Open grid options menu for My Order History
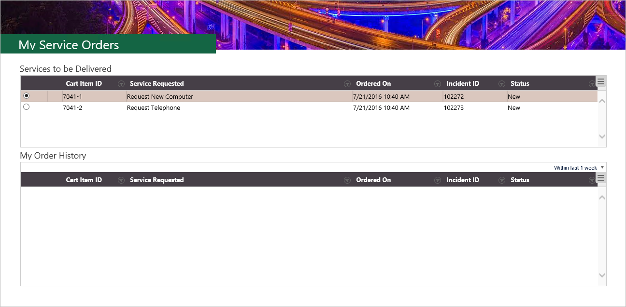The image size is (626, 307). [601, 178]
